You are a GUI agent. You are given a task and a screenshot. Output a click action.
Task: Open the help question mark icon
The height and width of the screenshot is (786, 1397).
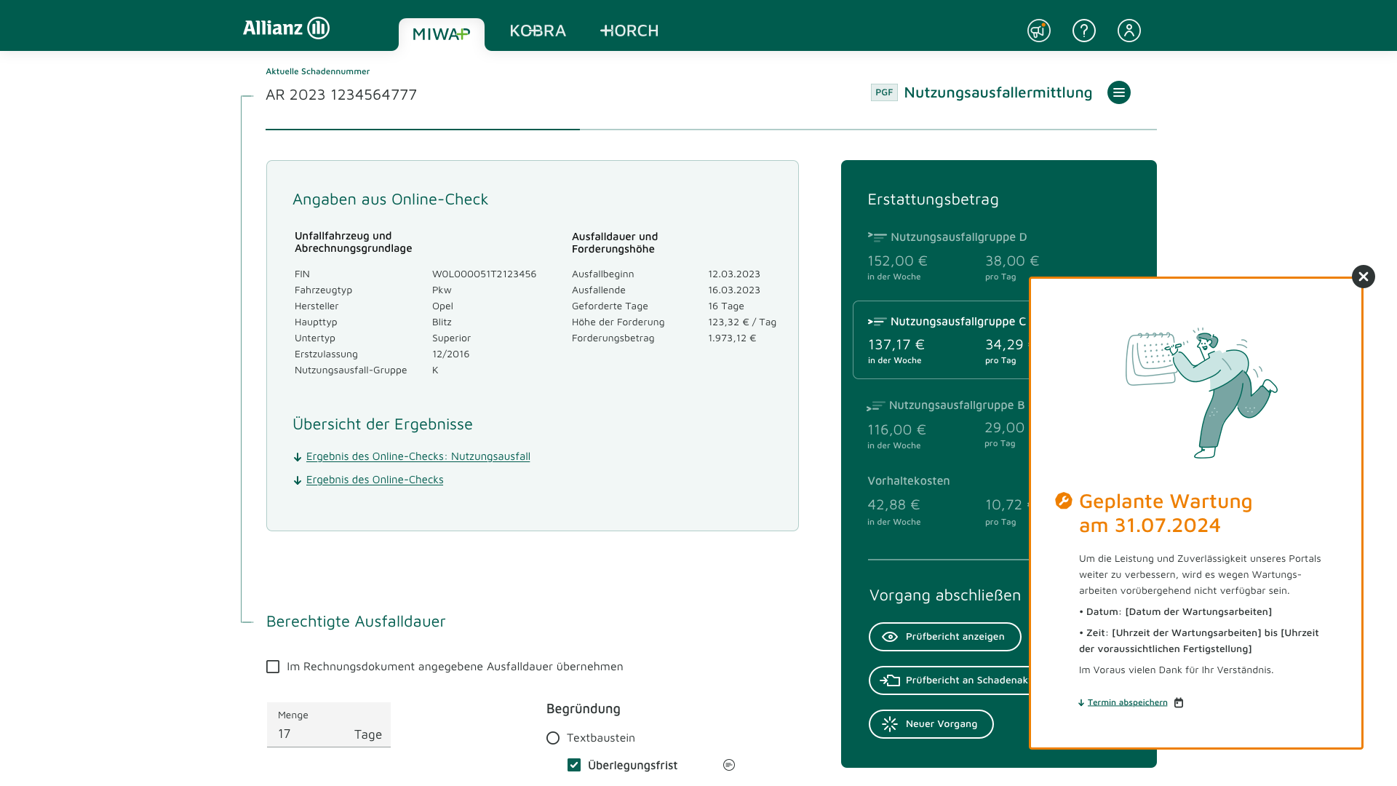(x=1083, y=31)
